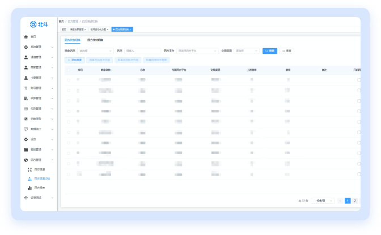Click the 订单测试 icon at sidebar bottom
Viewport: 381px width, 235px height.
tap(26, 198)
